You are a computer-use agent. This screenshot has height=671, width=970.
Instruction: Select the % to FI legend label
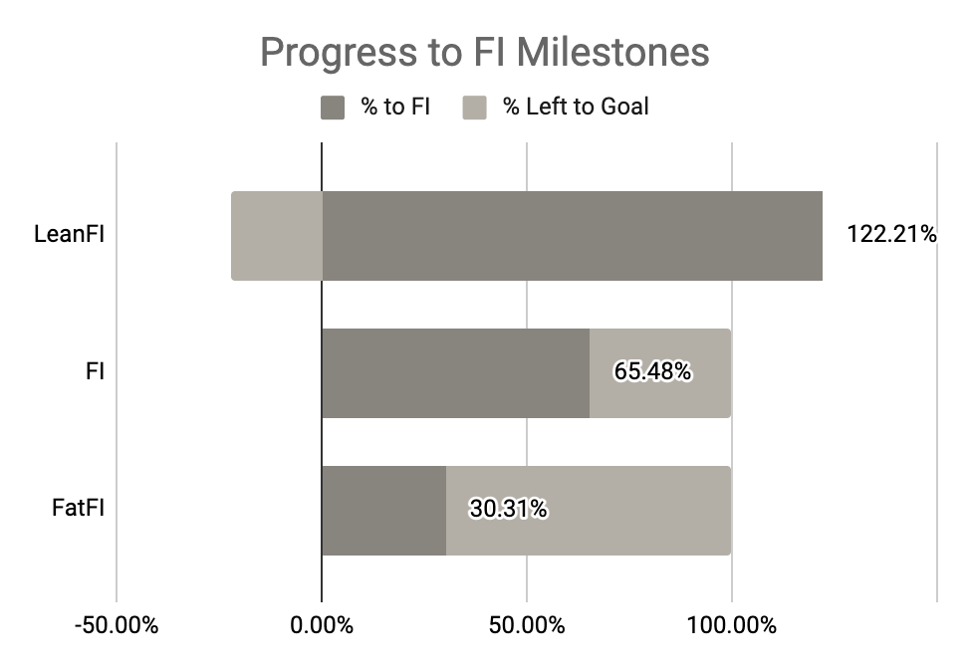(395, 107)
